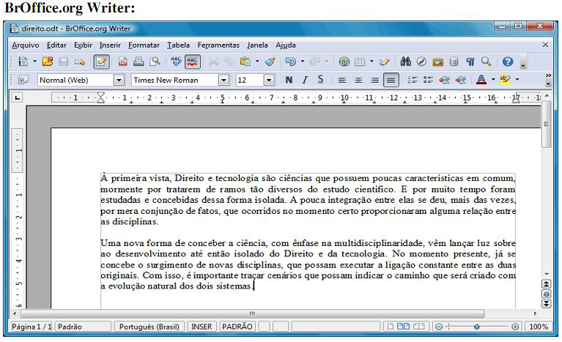Decrease paragraph indent
The width and height of the screenshot is (562, 342).
445,80
